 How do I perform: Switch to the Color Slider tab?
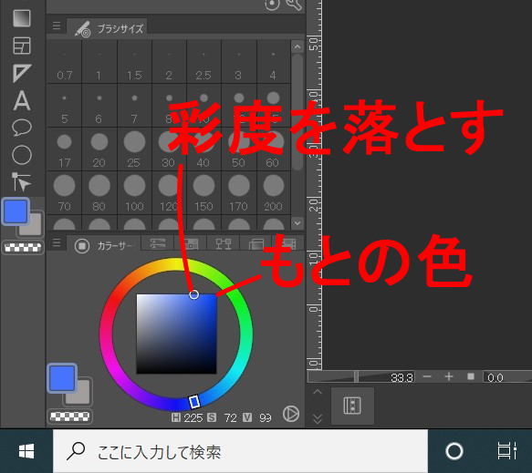[x=158, y=243]
